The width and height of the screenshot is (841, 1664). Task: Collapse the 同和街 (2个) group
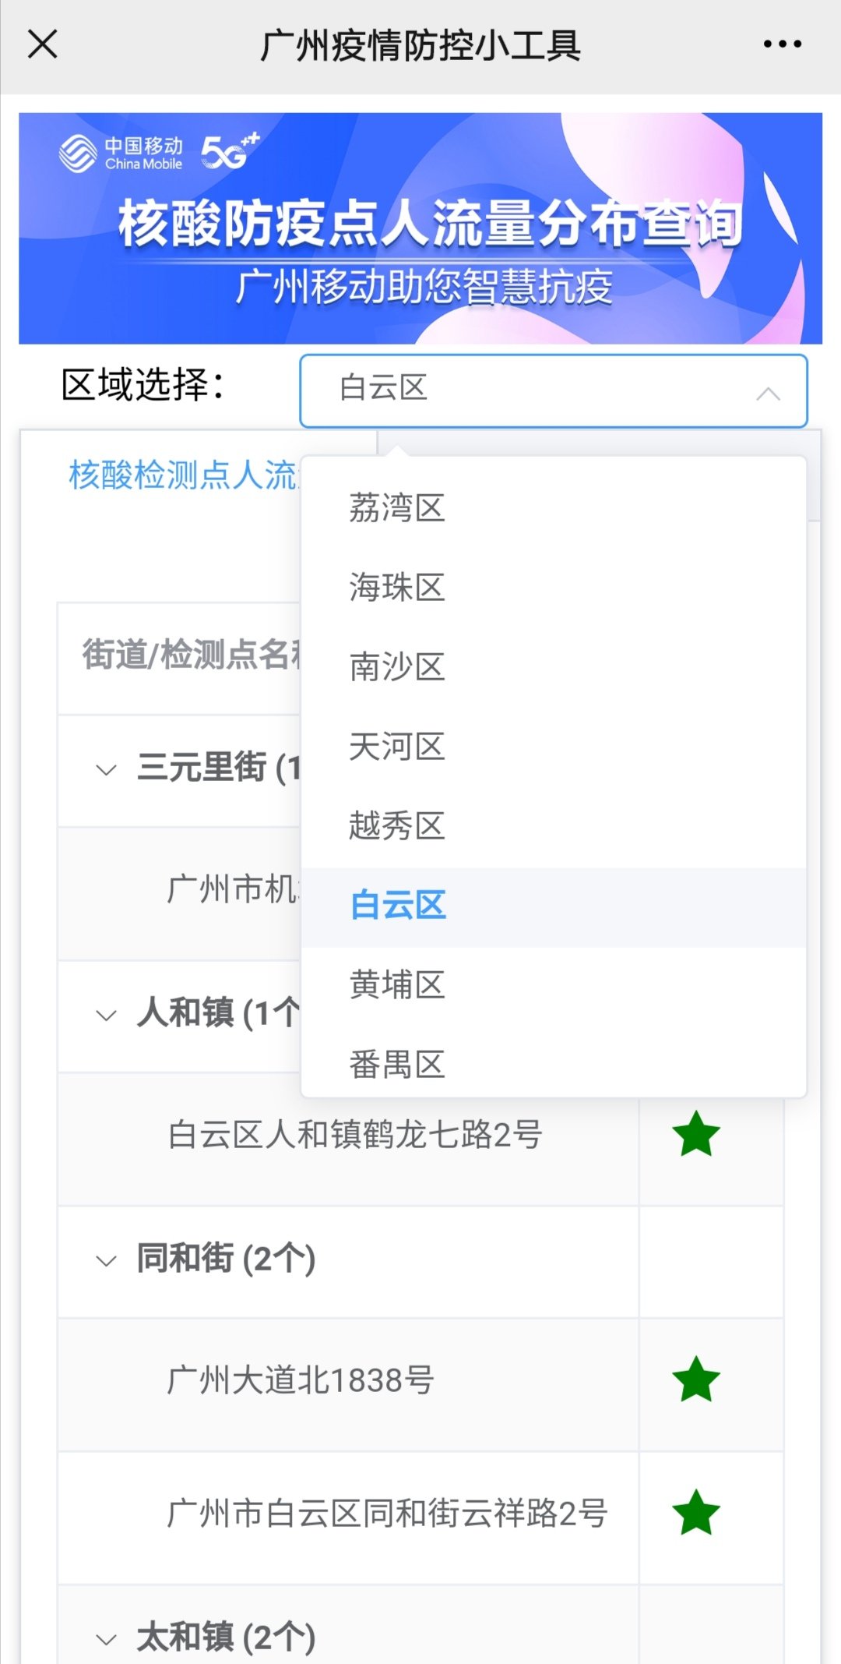coord(106,1260)
